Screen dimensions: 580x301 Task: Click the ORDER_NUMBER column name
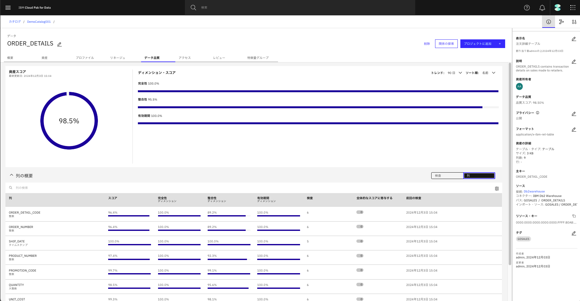pyautogui.click(x=21, y=227)
